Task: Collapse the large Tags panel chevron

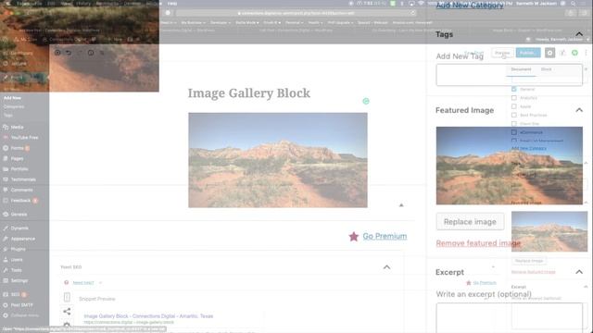Action: tap(579, 34)
